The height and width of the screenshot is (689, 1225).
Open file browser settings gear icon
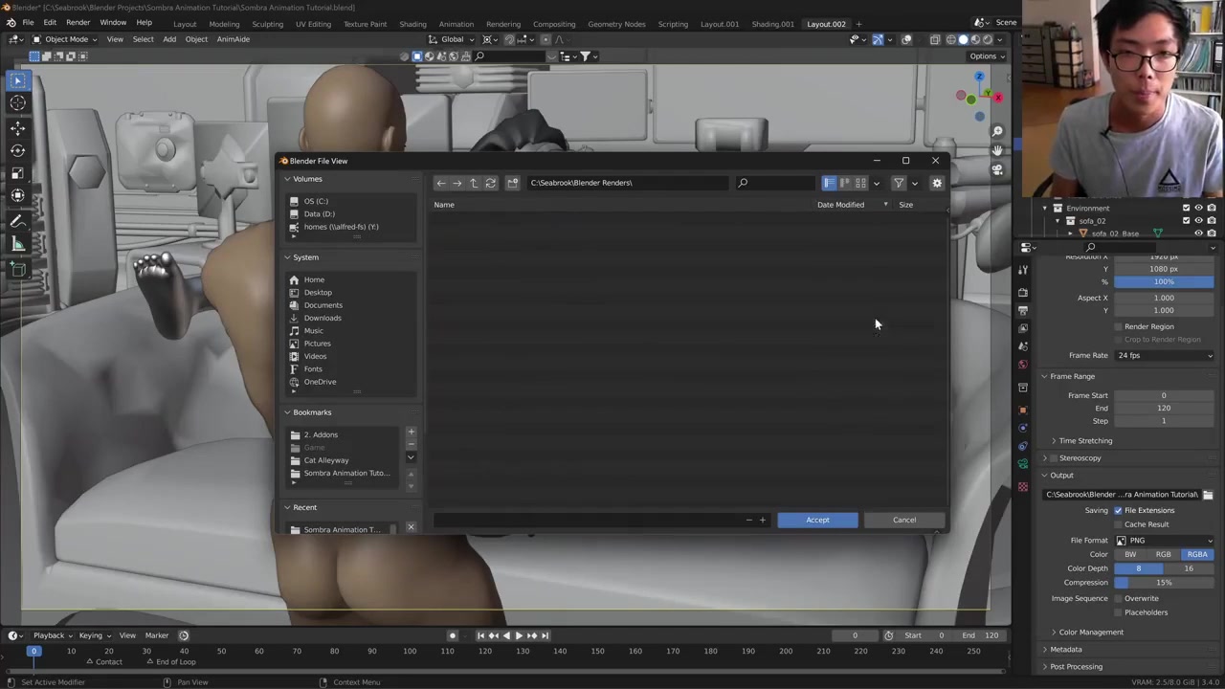937,183
